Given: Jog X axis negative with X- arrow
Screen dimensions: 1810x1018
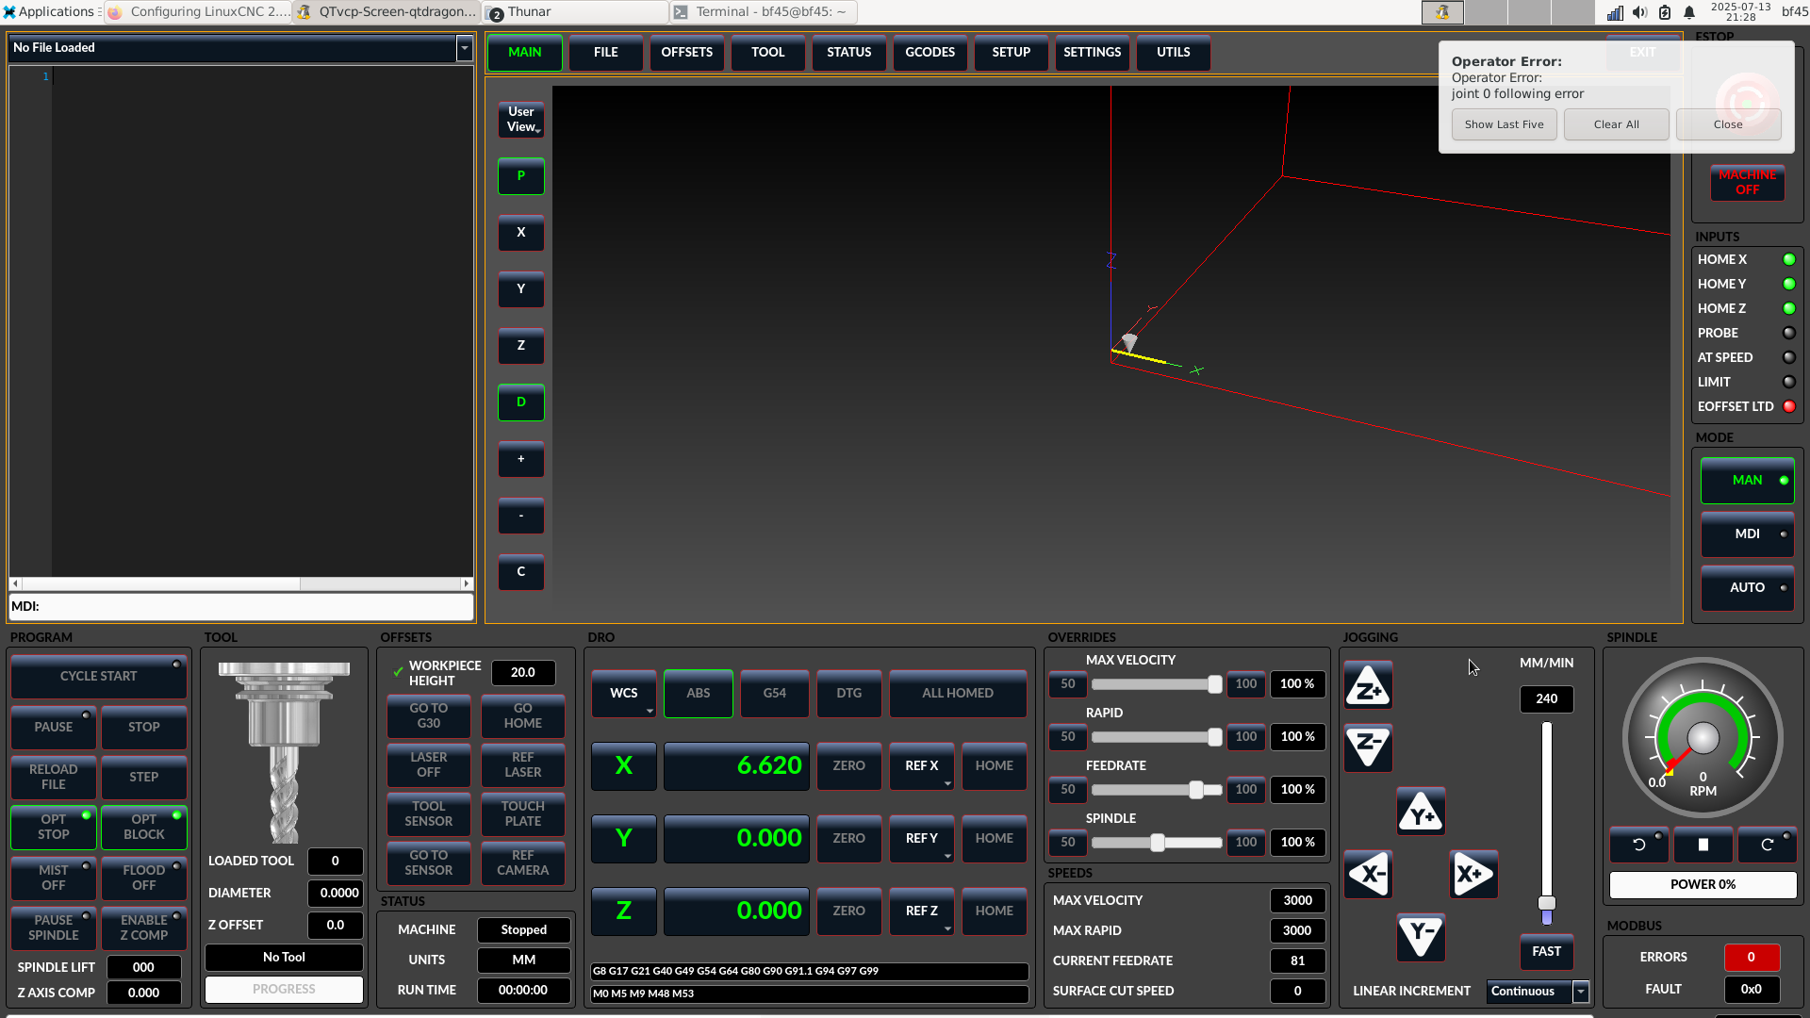Looking at the screenshot, I should [x=1368, y=874].
